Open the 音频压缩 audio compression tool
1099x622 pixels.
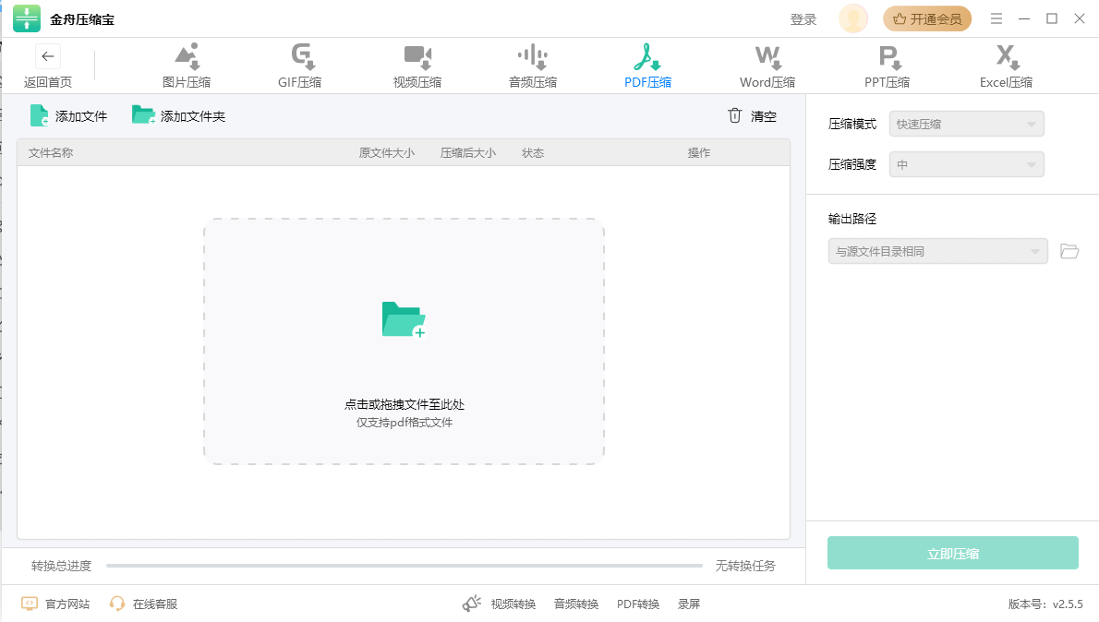click(533, 66)
